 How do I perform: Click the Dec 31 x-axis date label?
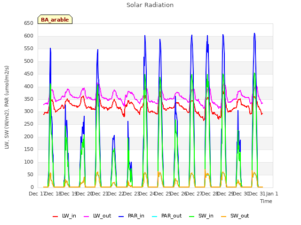point(257,194)
